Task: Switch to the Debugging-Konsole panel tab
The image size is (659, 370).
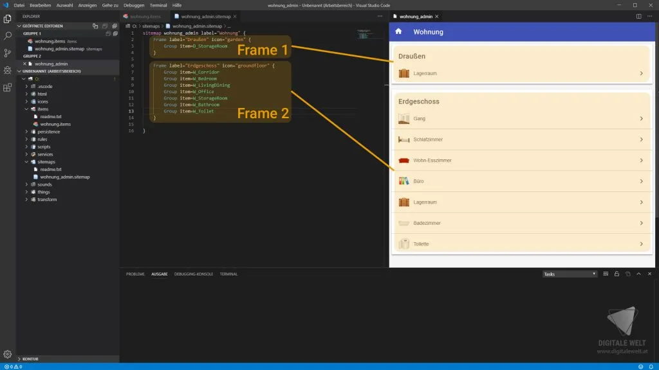Action: click(194, 274)
